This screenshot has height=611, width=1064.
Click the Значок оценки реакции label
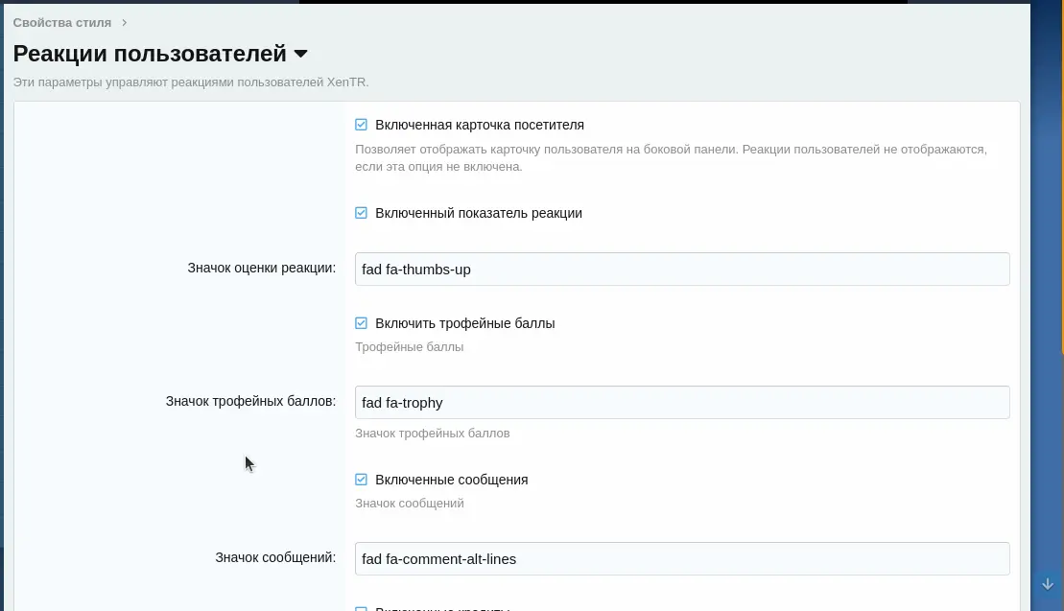(261, 268)
